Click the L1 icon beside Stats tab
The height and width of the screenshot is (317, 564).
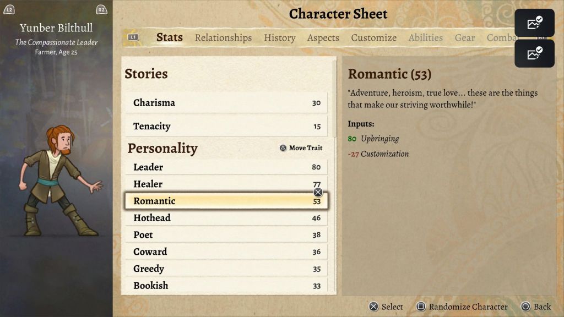click(x=133, y=37)
